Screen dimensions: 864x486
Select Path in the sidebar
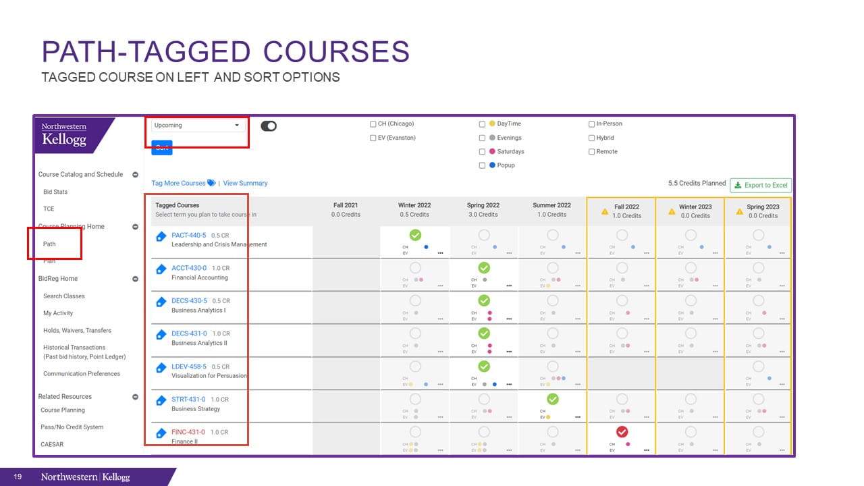click(x=49, y=244)
